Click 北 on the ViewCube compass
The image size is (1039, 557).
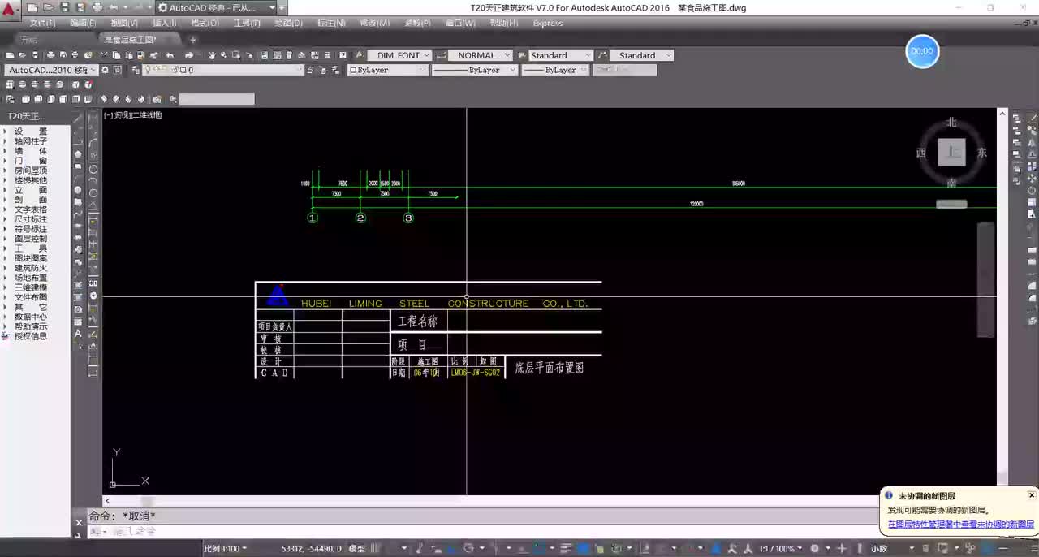click(952, 123)
